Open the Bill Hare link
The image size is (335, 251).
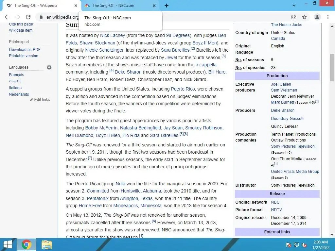(x=217, y=72)
